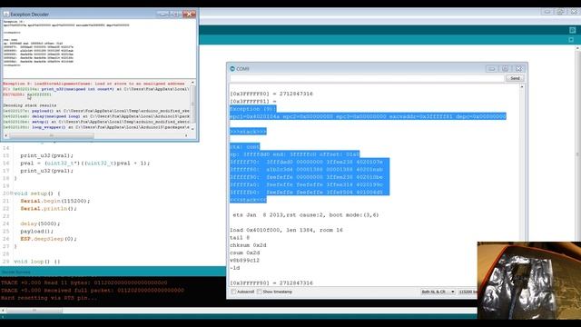Screen dimensions: 581x327
Task: Click Arduino editor vertical scroll up arrow
Action: point(578,48)
